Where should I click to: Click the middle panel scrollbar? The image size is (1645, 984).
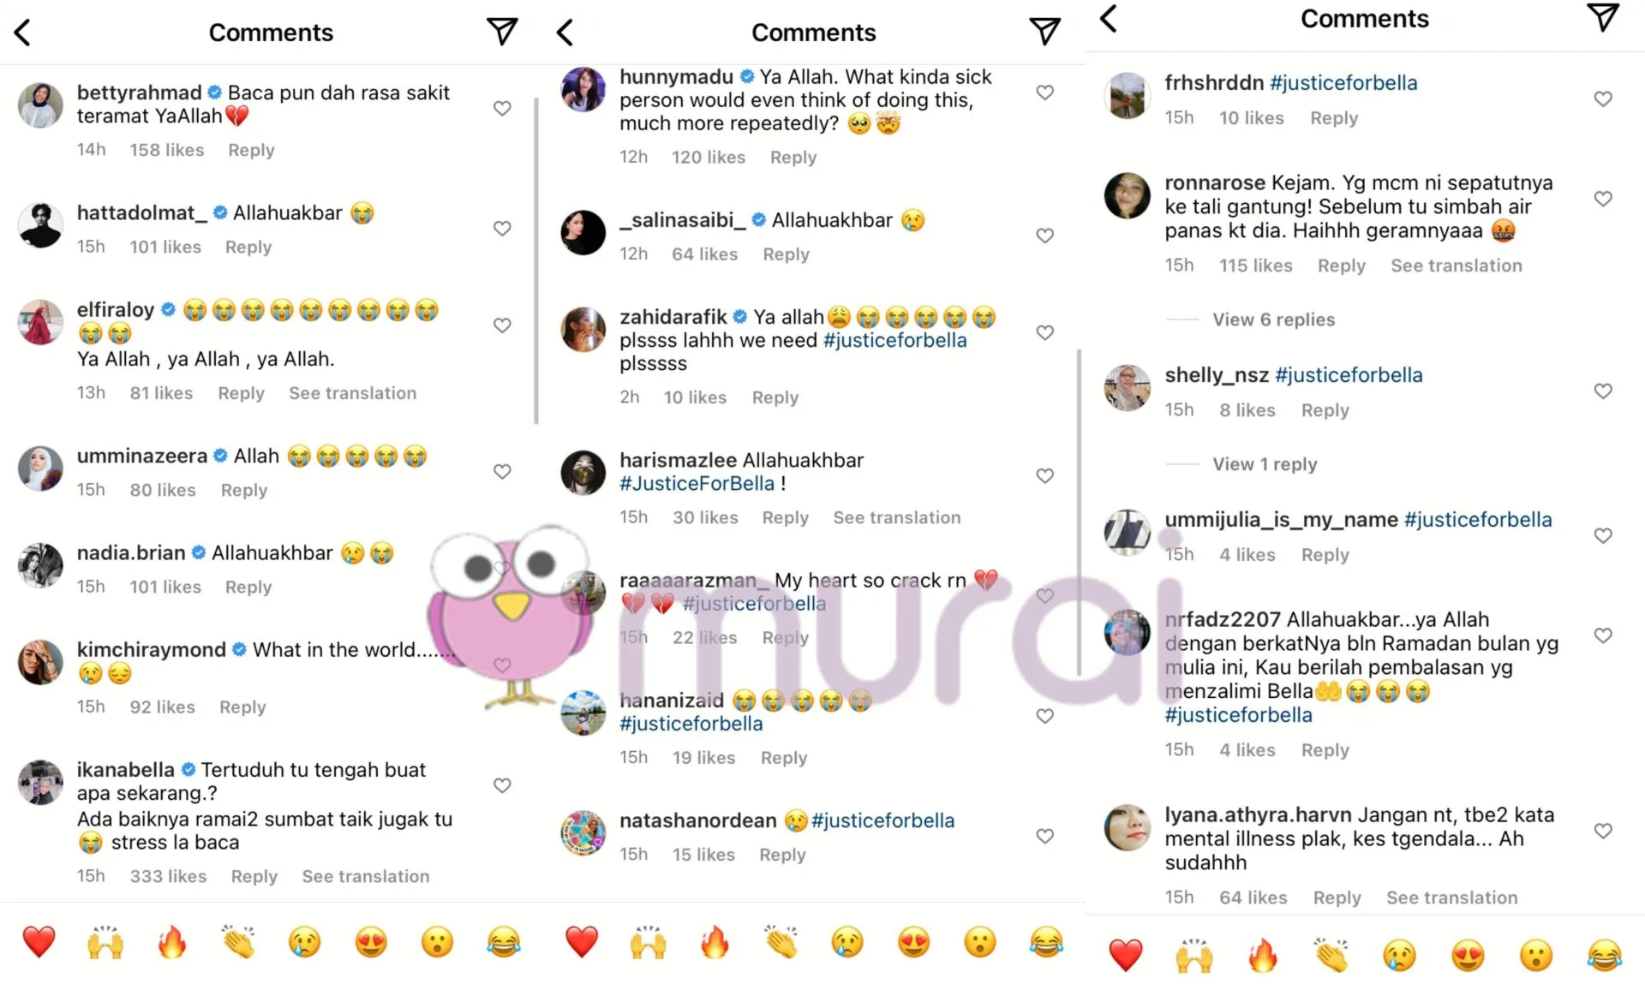(1079, 512)
